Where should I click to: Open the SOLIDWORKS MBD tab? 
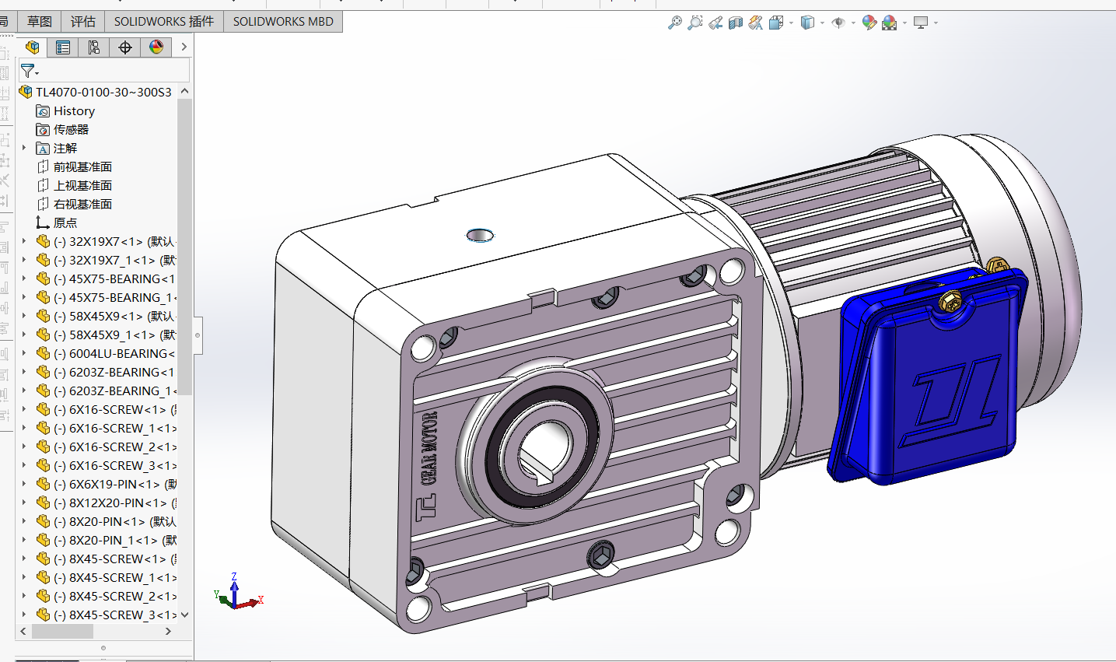(283, 22)
